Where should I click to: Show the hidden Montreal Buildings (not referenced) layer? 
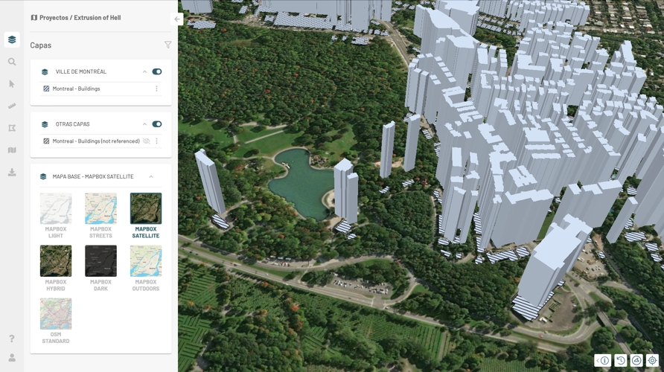147,141
